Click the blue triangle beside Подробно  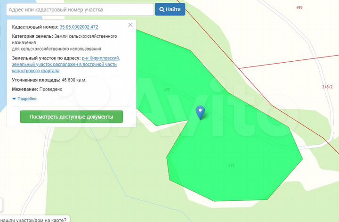click(14, 99)
